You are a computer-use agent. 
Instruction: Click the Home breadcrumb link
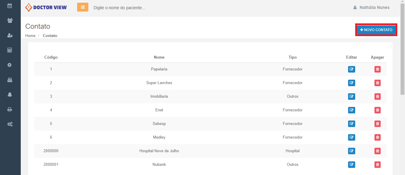[30, 36]
